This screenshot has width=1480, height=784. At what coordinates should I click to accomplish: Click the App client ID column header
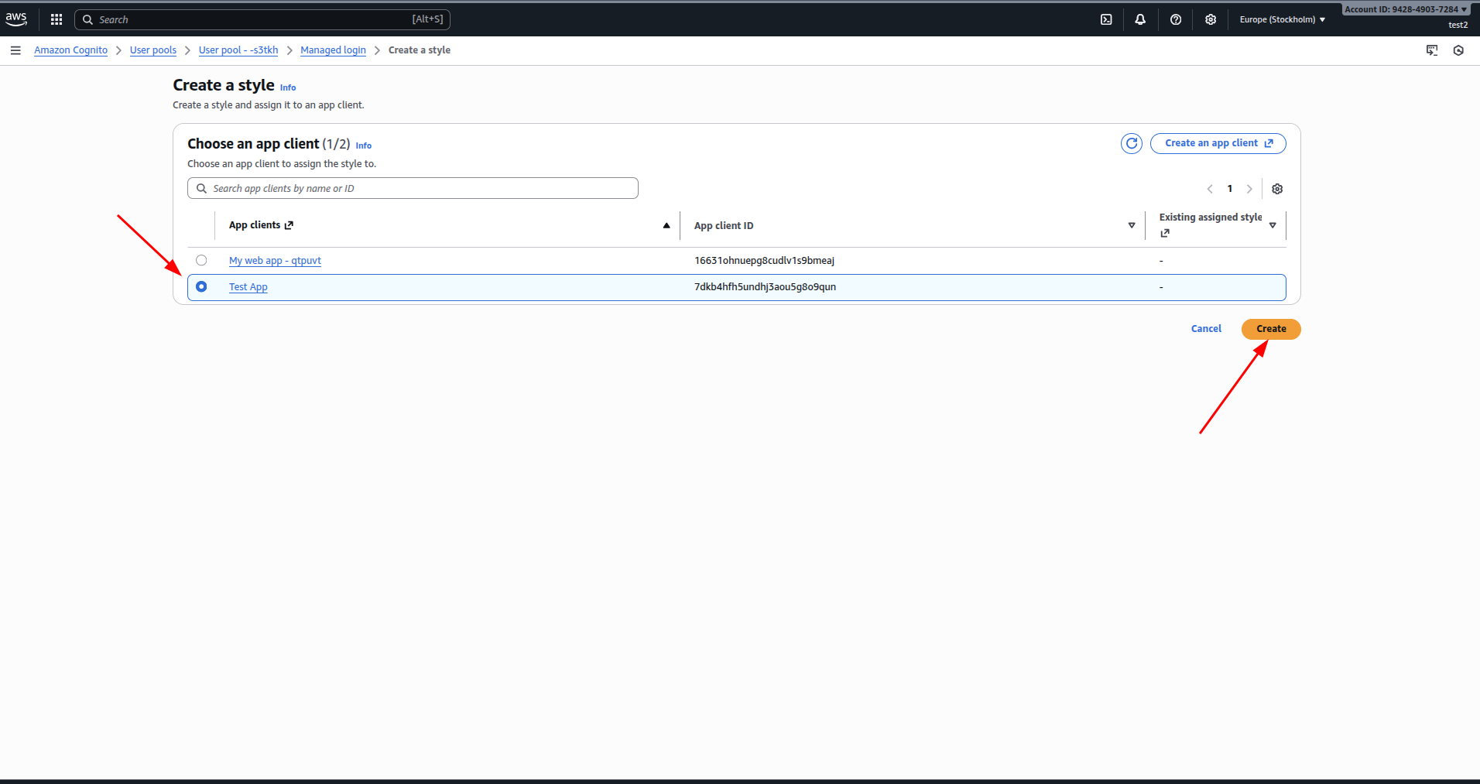point(724,226)
